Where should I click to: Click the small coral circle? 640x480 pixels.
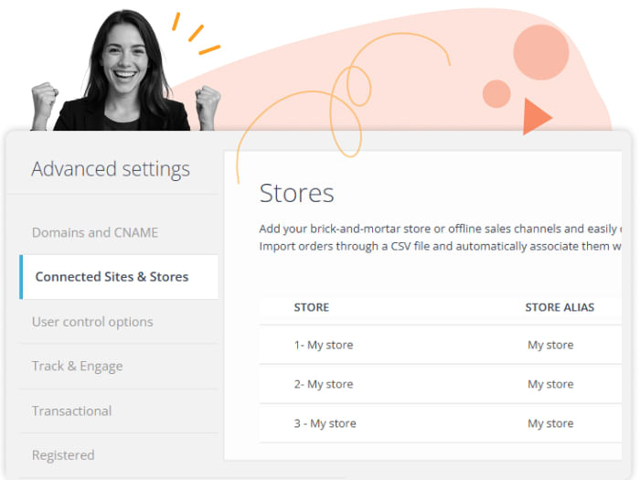pyautogui.click(x=496, y=93)
